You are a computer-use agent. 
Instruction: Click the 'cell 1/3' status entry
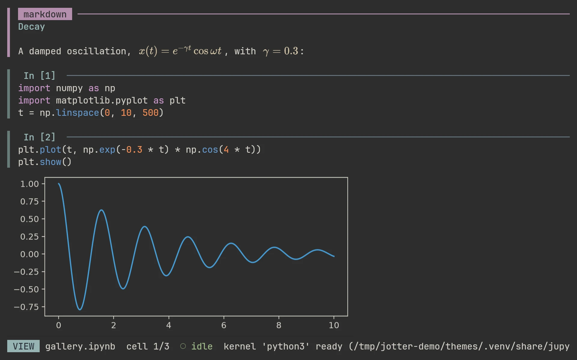click(148, 346)
